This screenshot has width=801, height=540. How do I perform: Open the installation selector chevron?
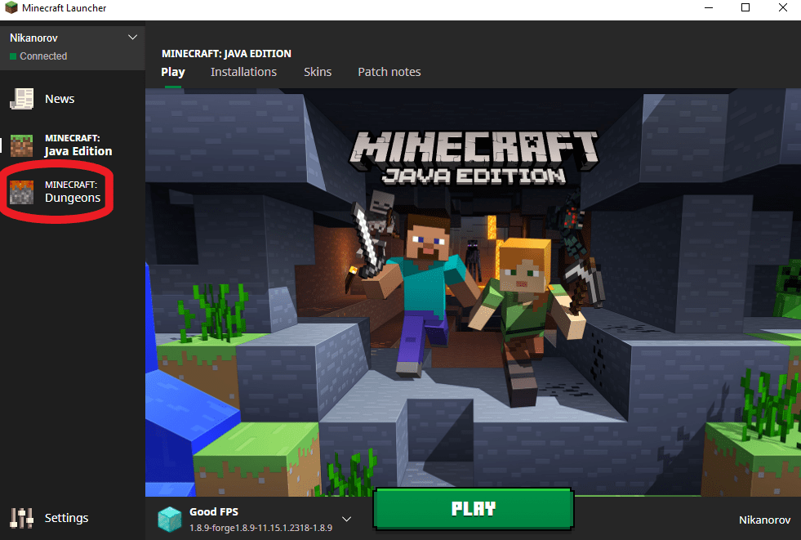pyautogui.click(x=346, y=519)
